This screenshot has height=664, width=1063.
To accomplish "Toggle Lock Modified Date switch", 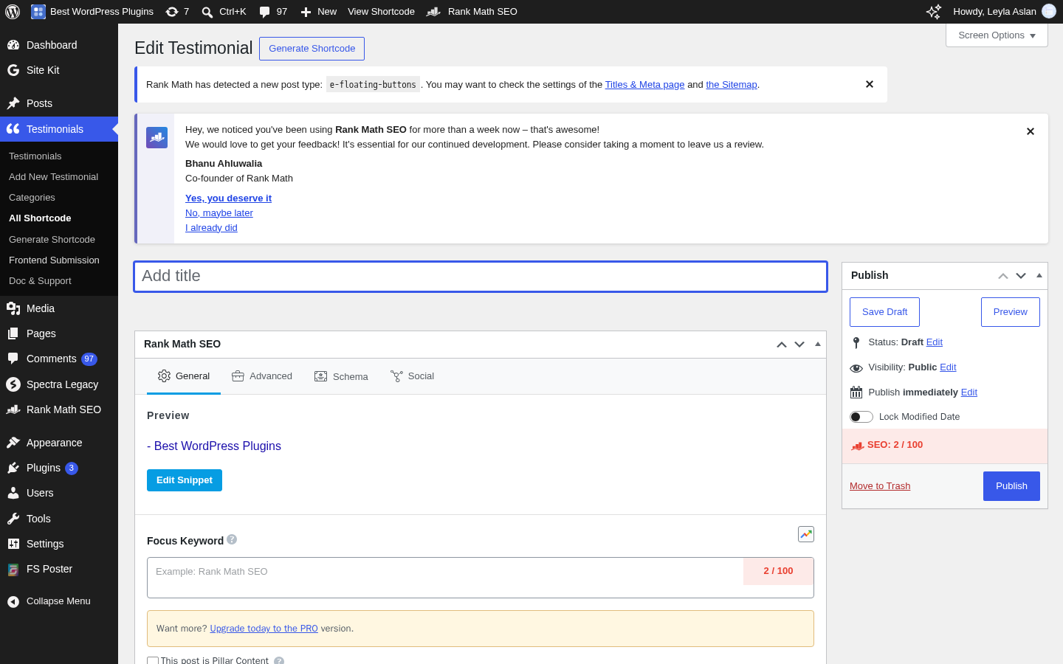I will pyautogui.click(x=861, y=417).
